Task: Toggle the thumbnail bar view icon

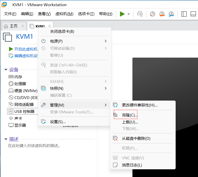Action: [x=193, y=14]
